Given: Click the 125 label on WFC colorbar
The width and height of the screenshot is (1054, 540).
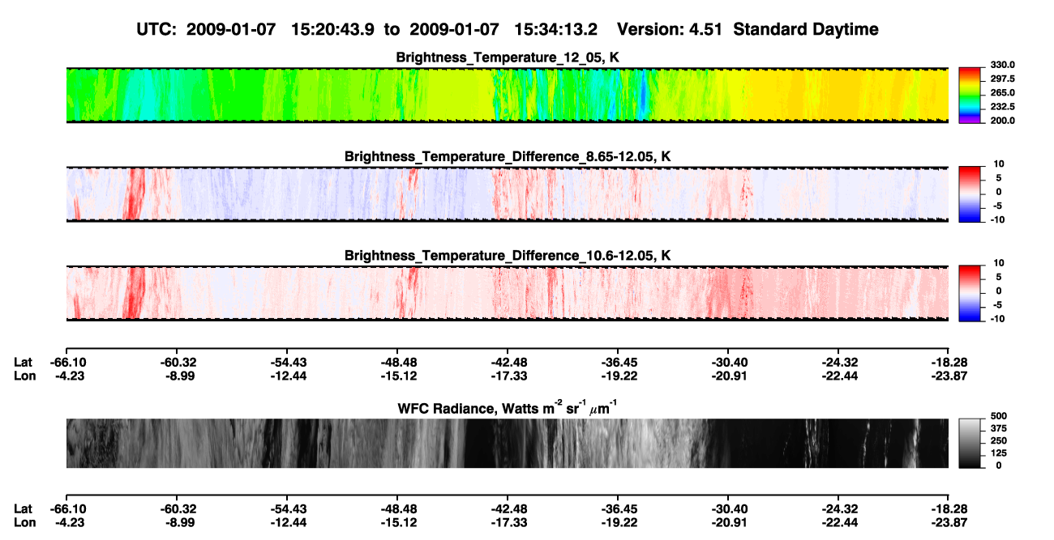Looking at the screenshot, I should tap(997, 453).
